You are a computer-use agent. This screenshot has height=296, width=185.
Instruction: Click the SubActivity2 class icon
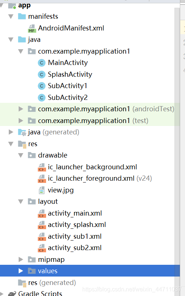tap(42, 98)
